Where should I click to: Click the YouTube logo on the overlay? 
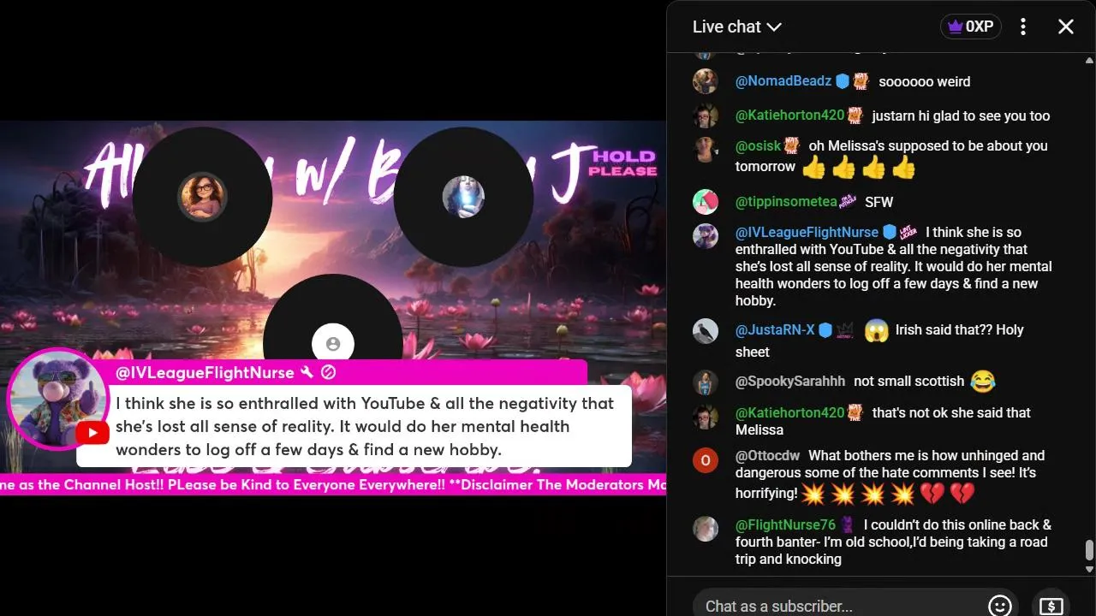pos(92,433)
